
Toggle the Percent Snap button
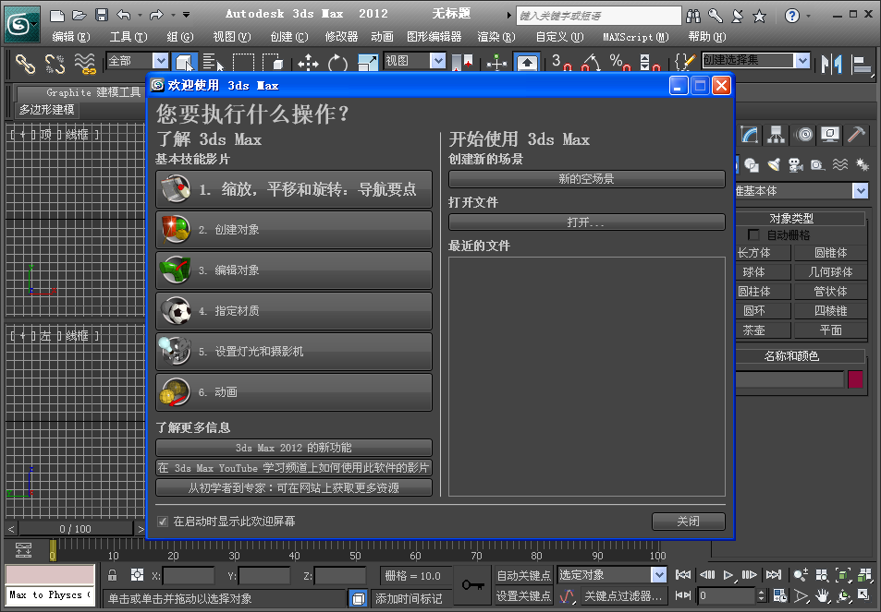pos(620,62)
